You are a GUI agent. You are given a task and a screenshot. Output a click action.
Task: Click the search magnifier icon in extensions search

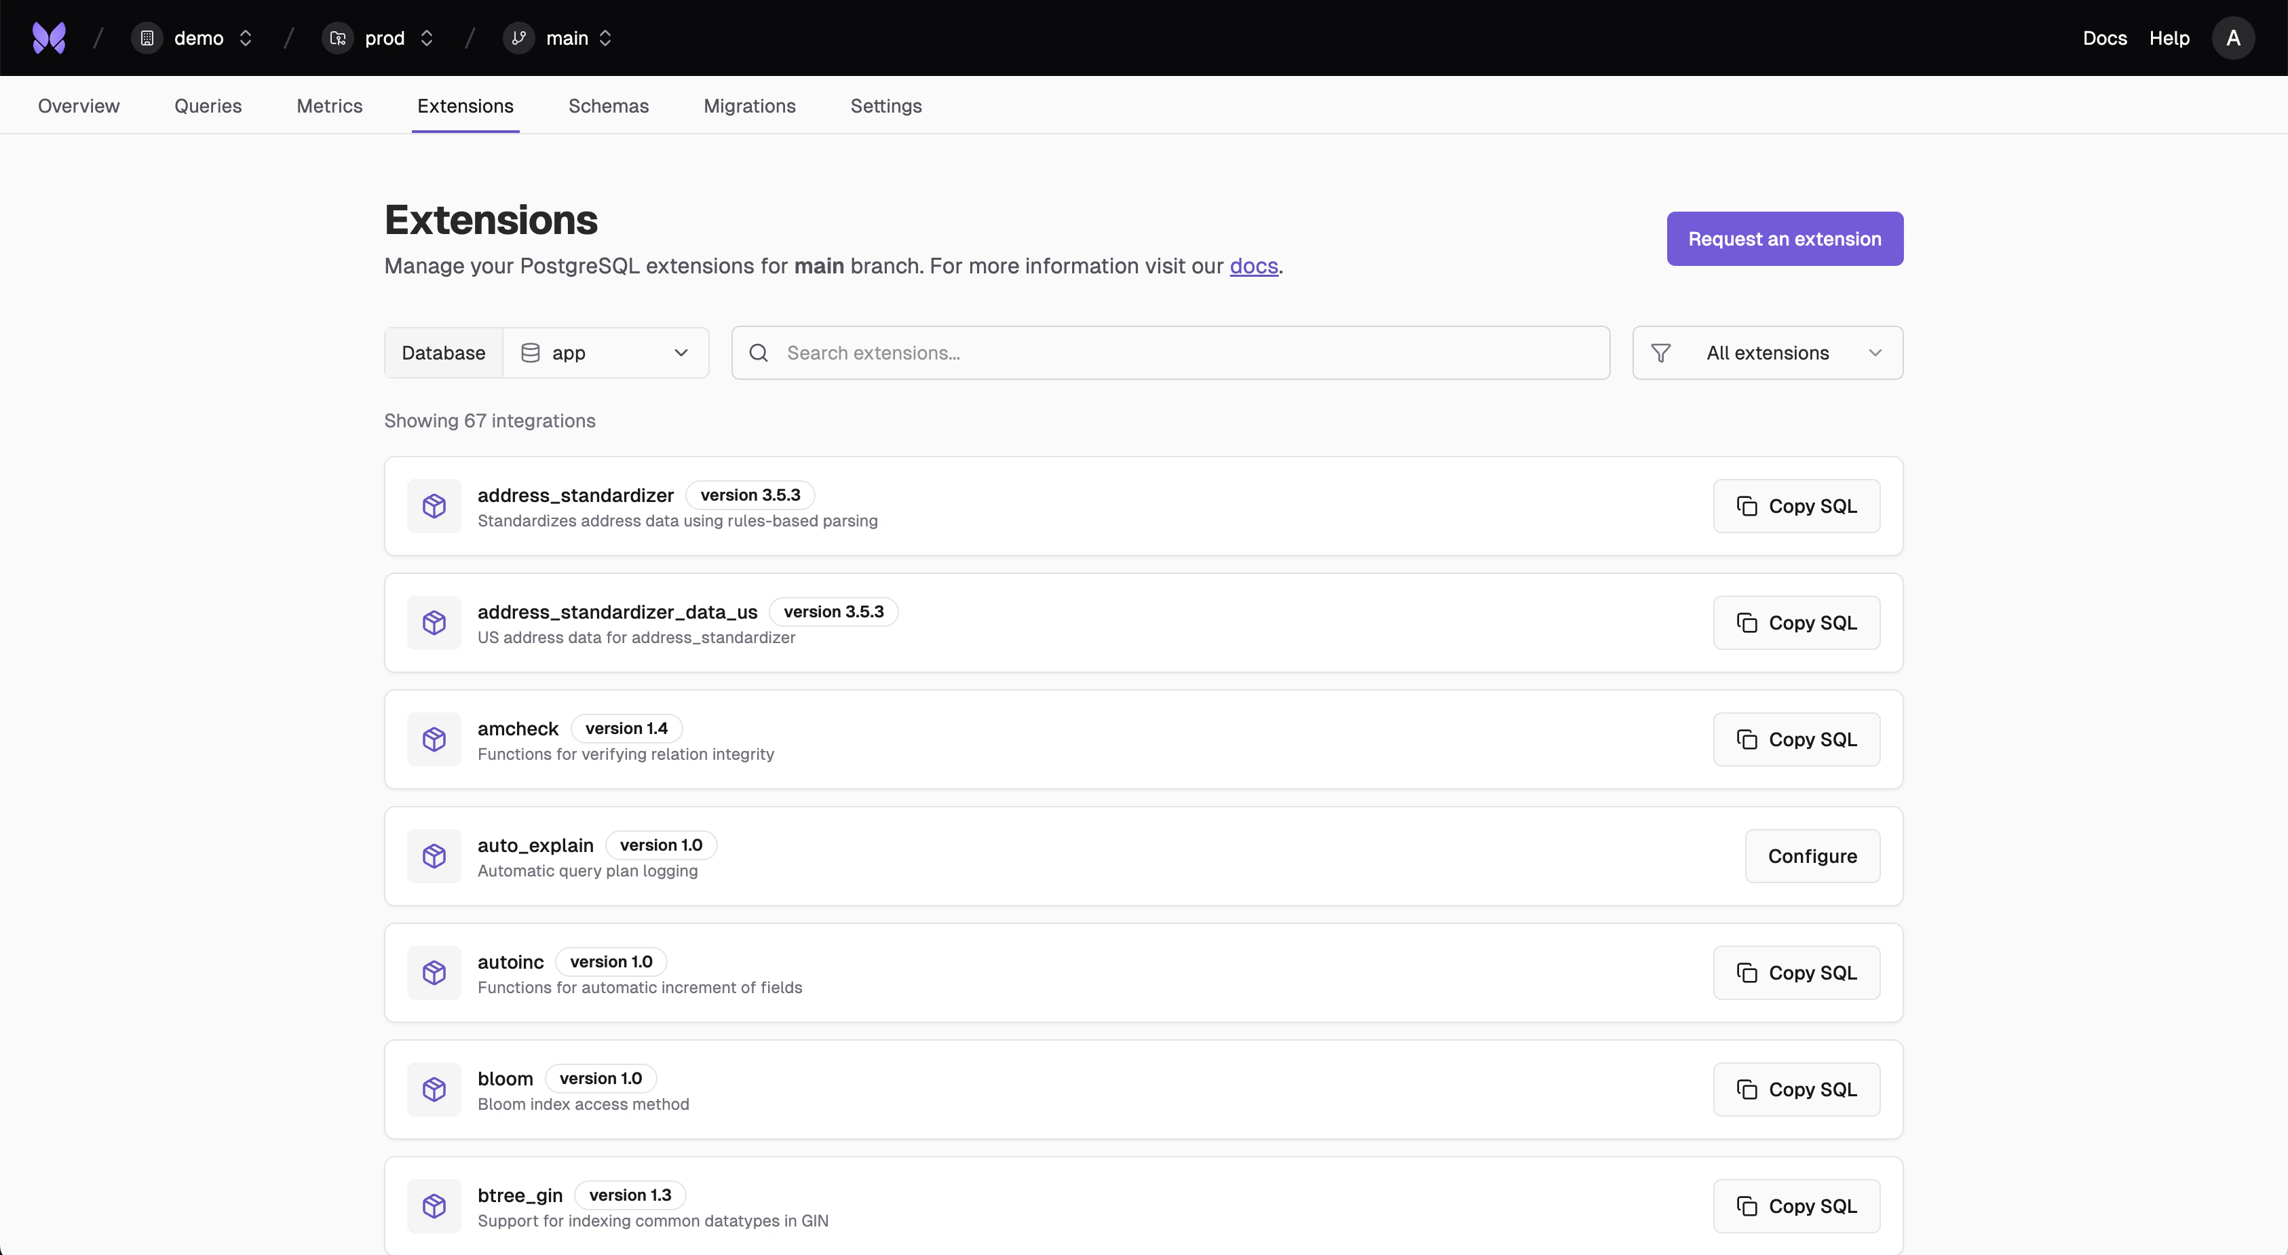pyautogui.click(x=759, y=353)
